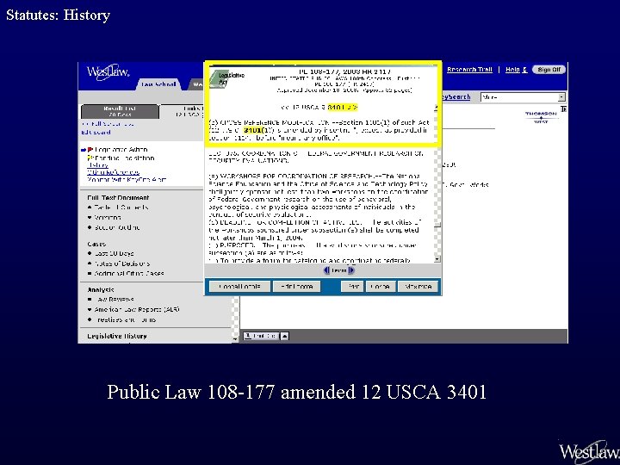Click the Full Screen List link
This screenshot has width=620, height=465.
point(108,124)
